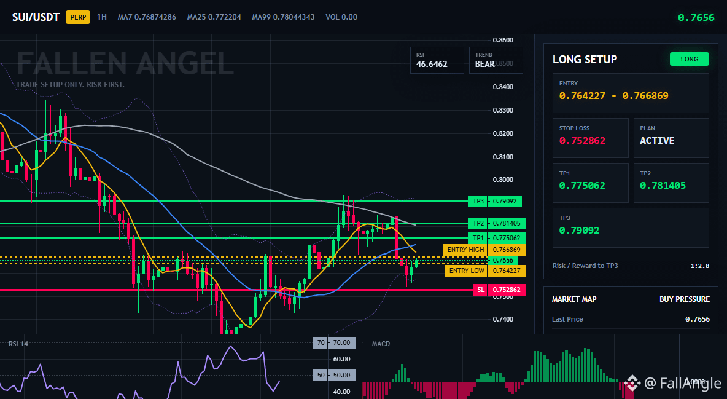
Task: Click the PLAN ACTIVE card
Action: tap(671, 138)
